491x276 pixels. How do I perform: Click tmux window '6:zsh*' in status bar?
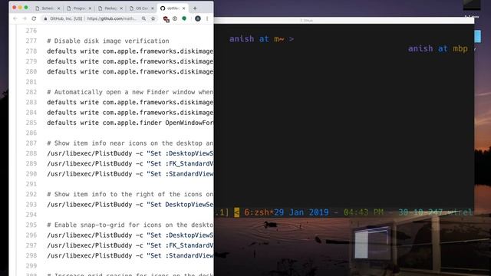[x=259, y=212]
